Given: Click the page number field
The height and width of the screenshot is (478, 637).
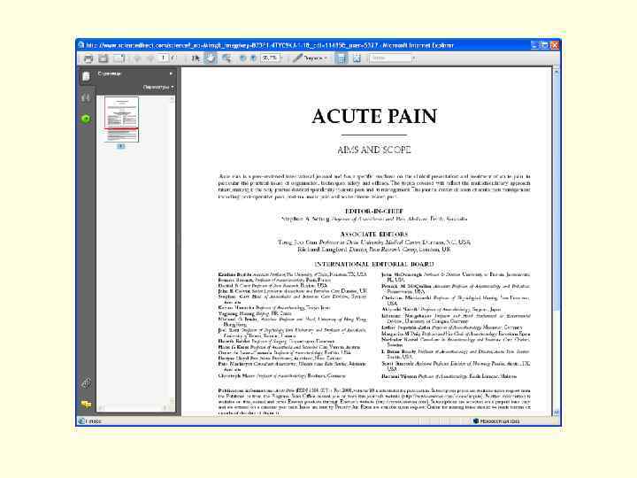Looking at the screenshot, I should pyautogui.click(x=163, y=58).
